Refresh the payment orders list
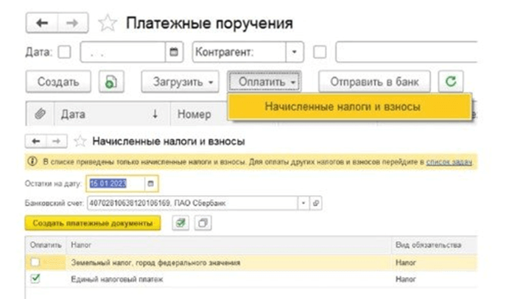The height and width of the screenshot is (299, 526). 450,82
